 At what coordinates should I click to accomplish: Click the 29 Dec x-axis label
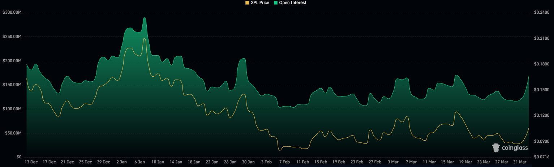coord(103,162)
